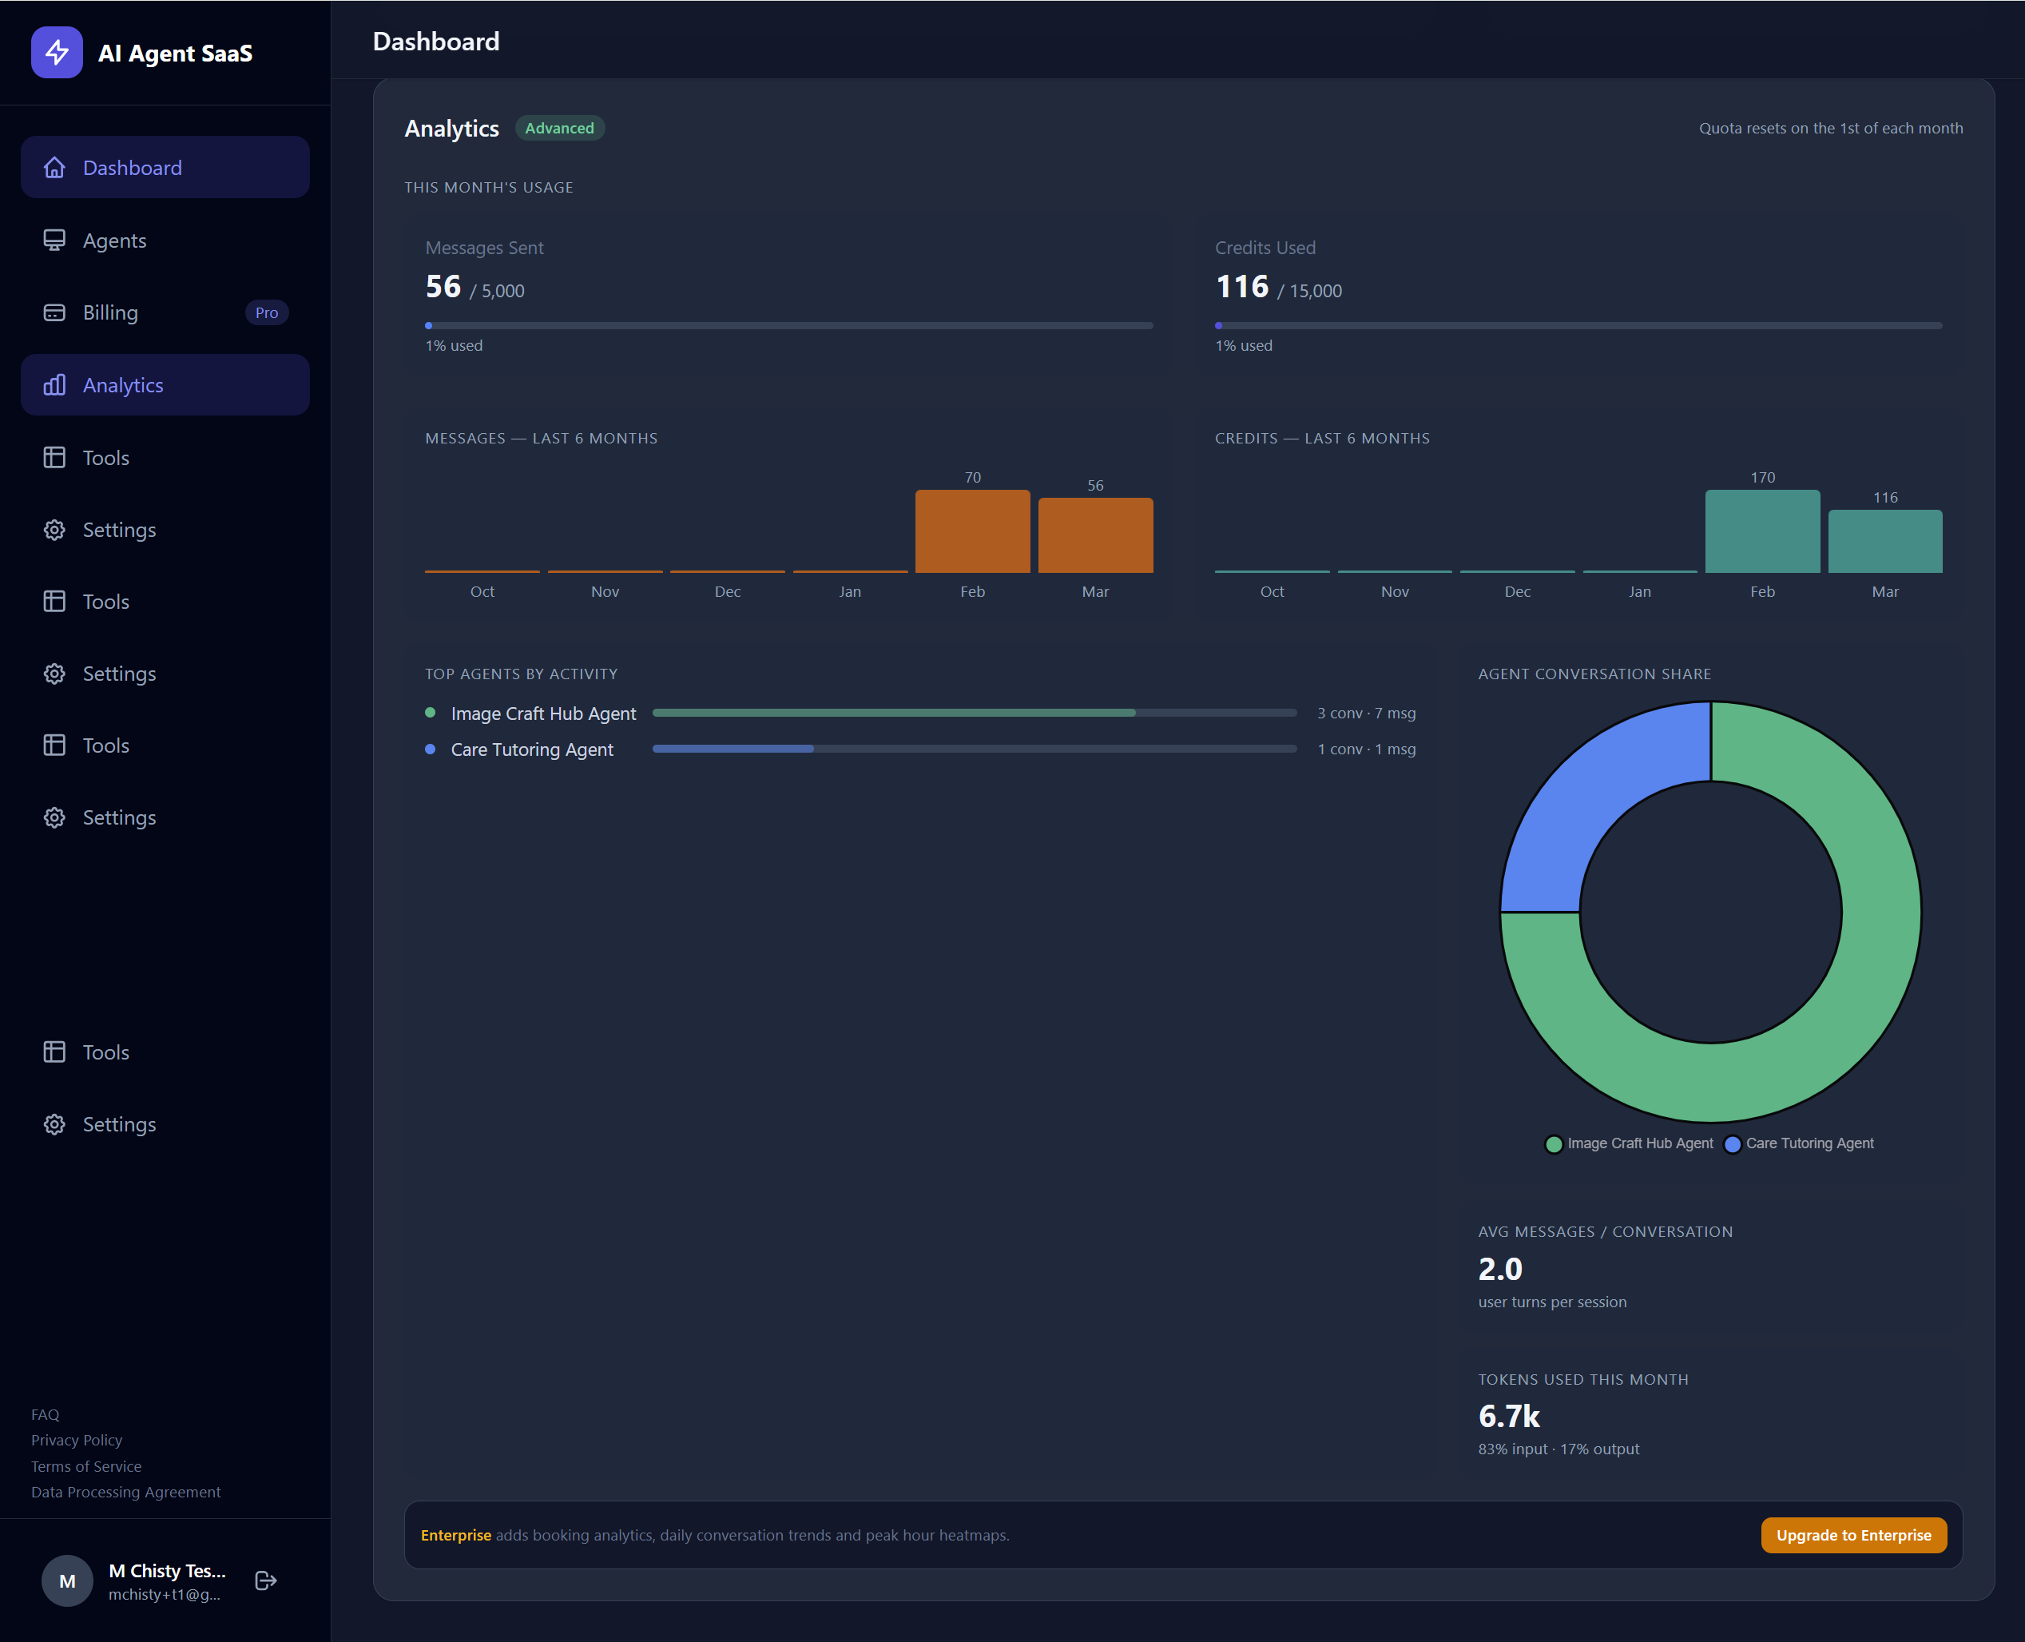Click the Messages Sent usage progress bar

coord(788,325)
